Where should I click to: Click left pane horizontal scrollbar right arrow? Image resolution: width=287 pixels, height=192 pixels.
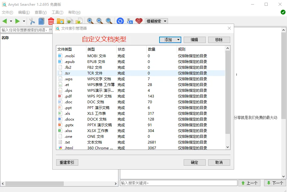(115, 184)
